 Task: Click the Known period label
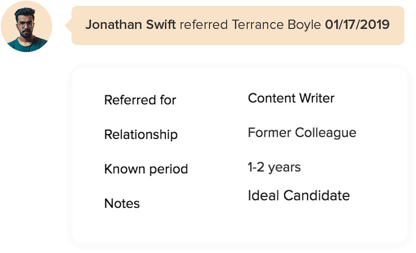point(146,169)
